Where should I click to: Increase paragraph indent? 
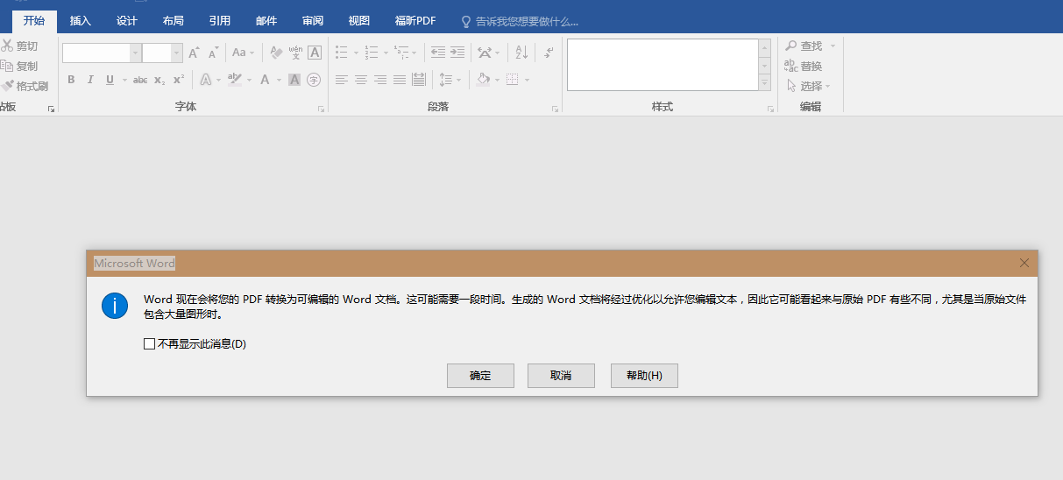pos(457,53)
